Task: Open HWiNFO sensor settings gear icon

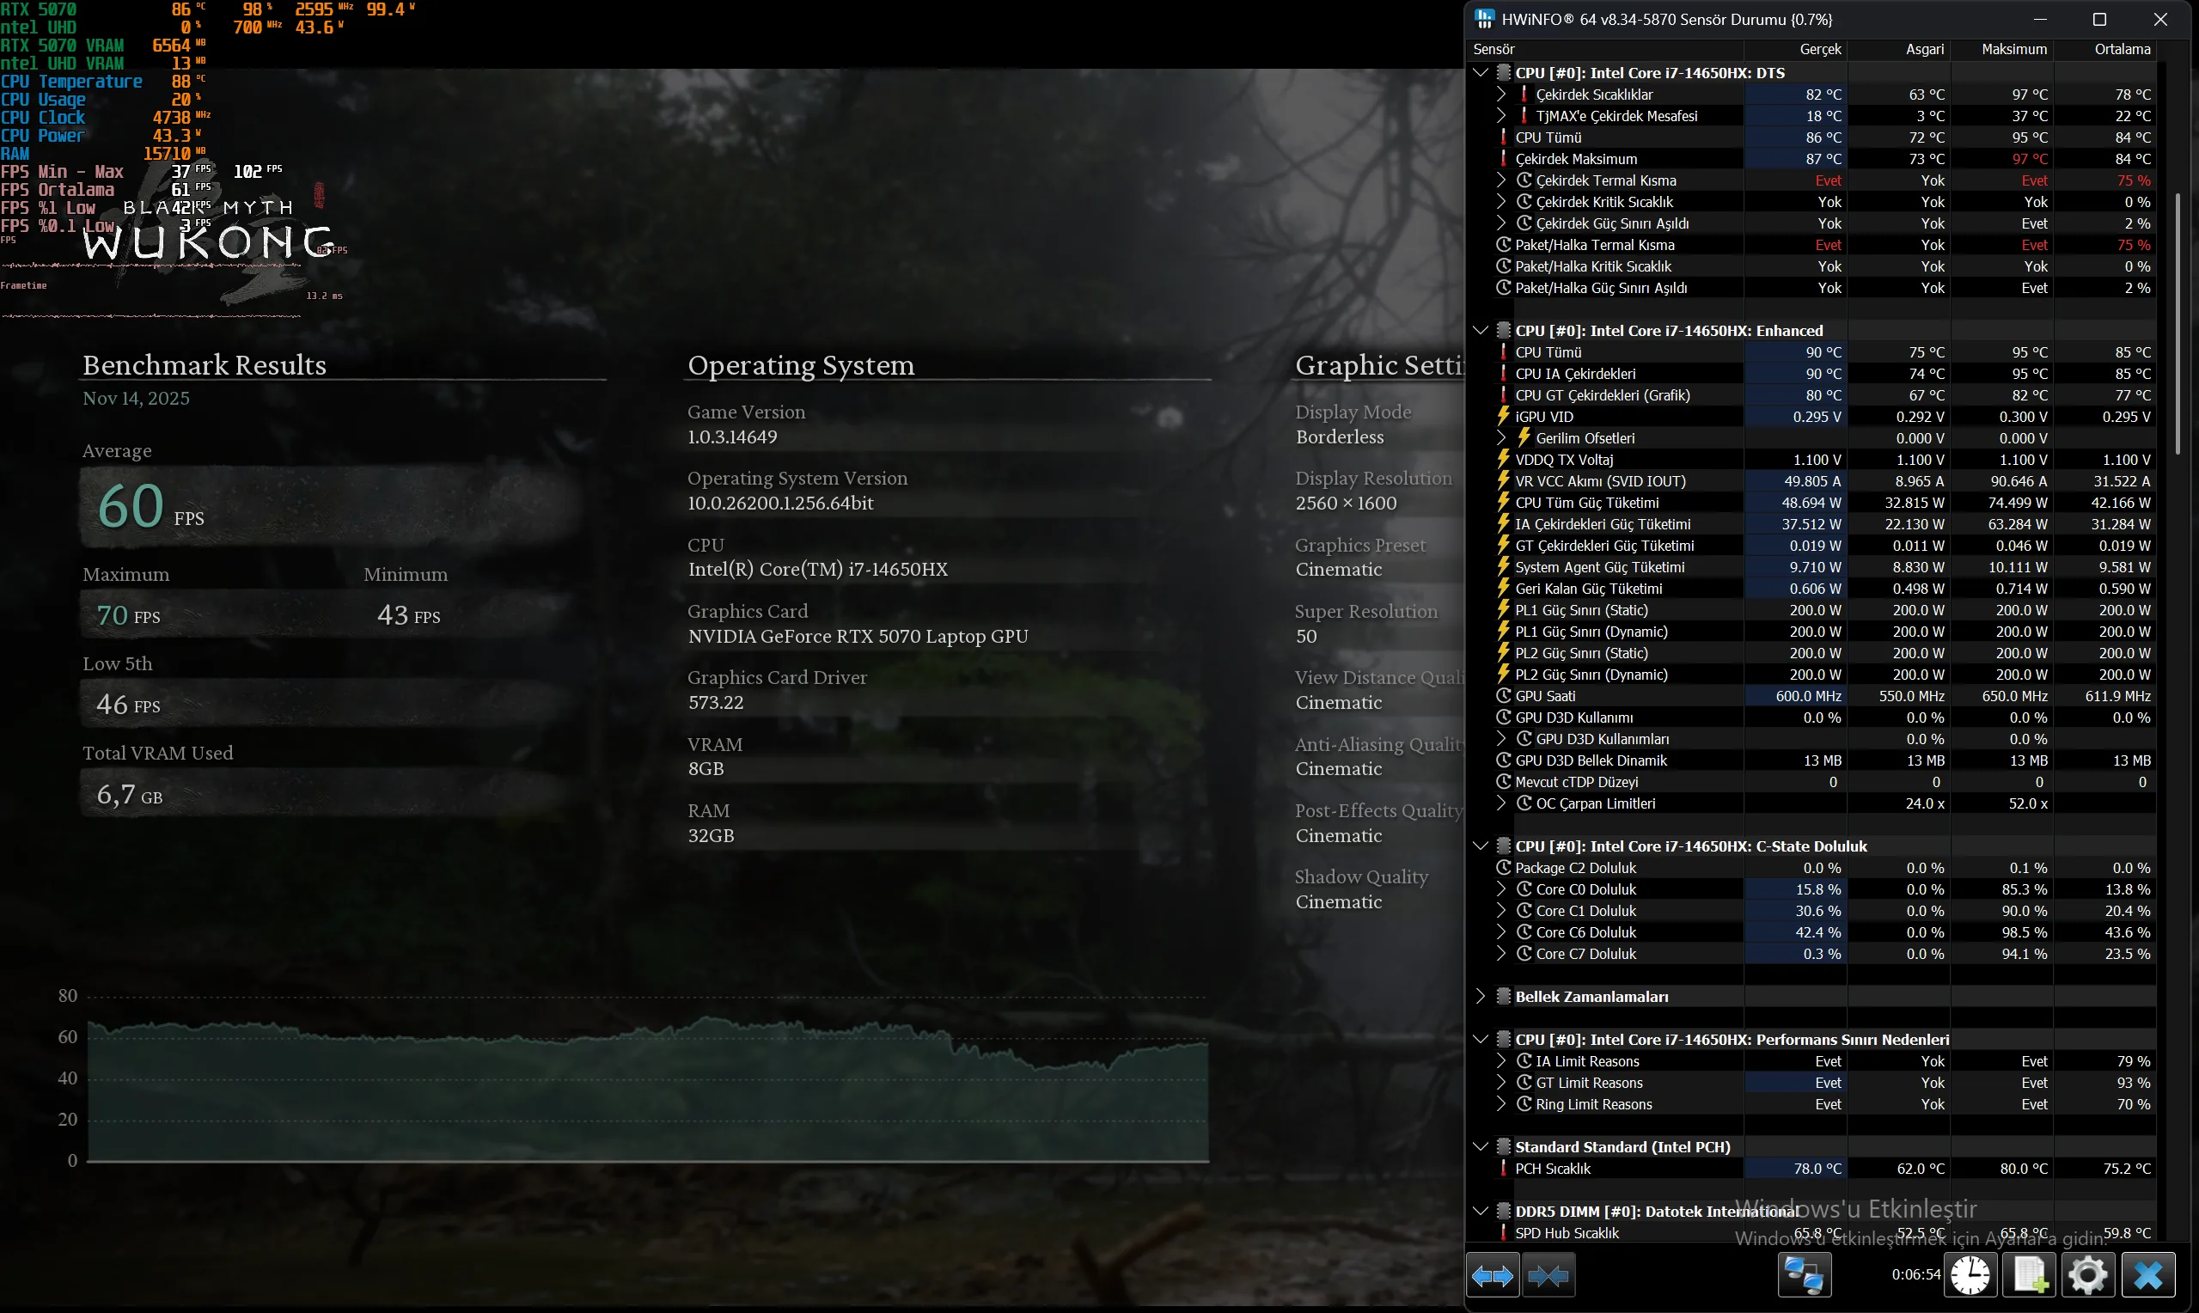Action: click(x=2088, y=1276)
